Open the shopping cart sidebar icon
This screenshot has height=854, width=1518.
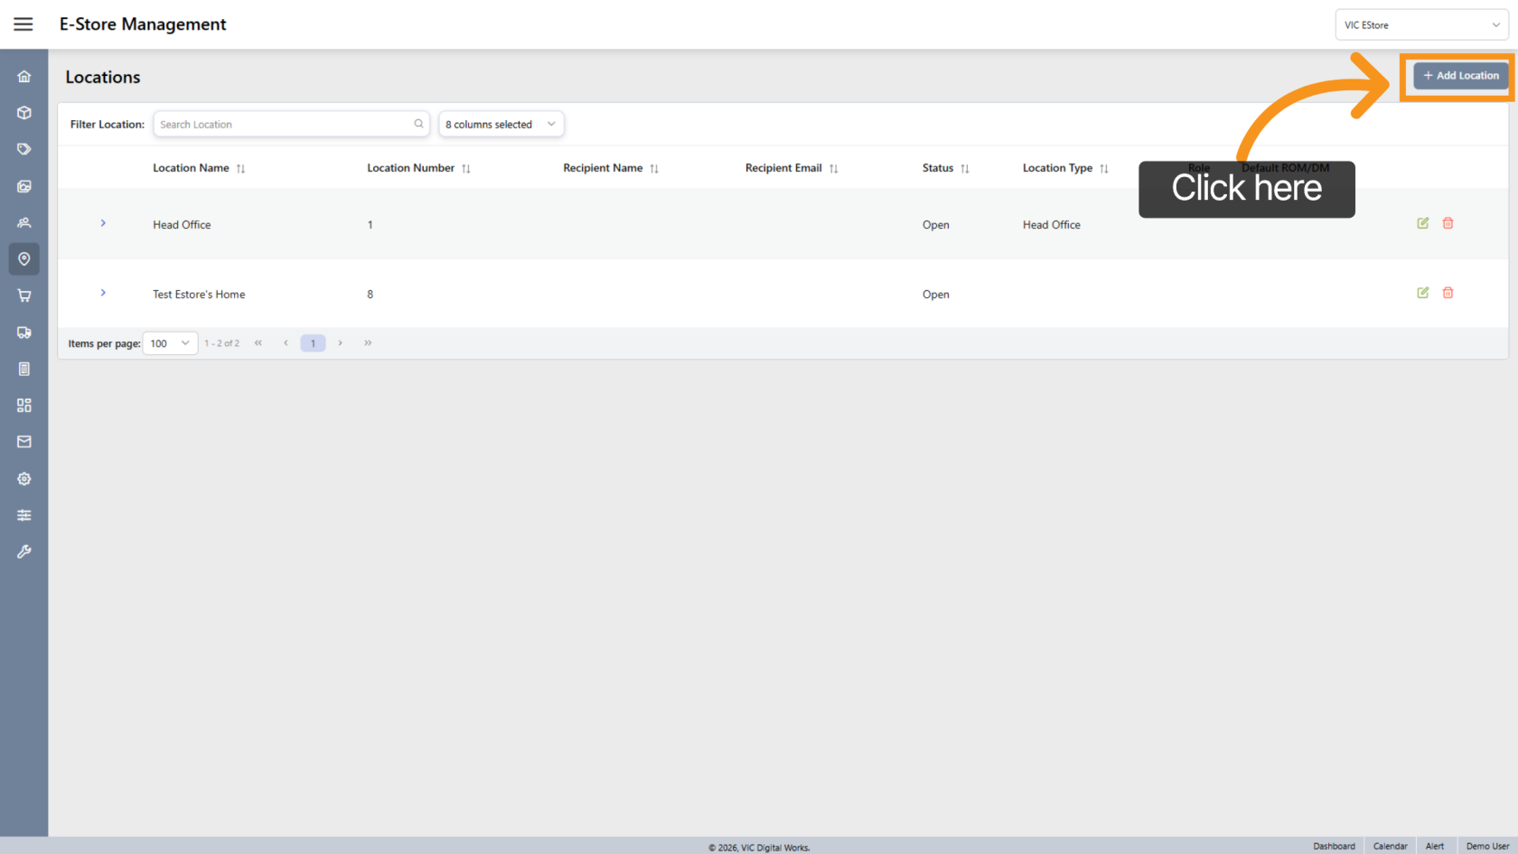click(x=24, y=296)
